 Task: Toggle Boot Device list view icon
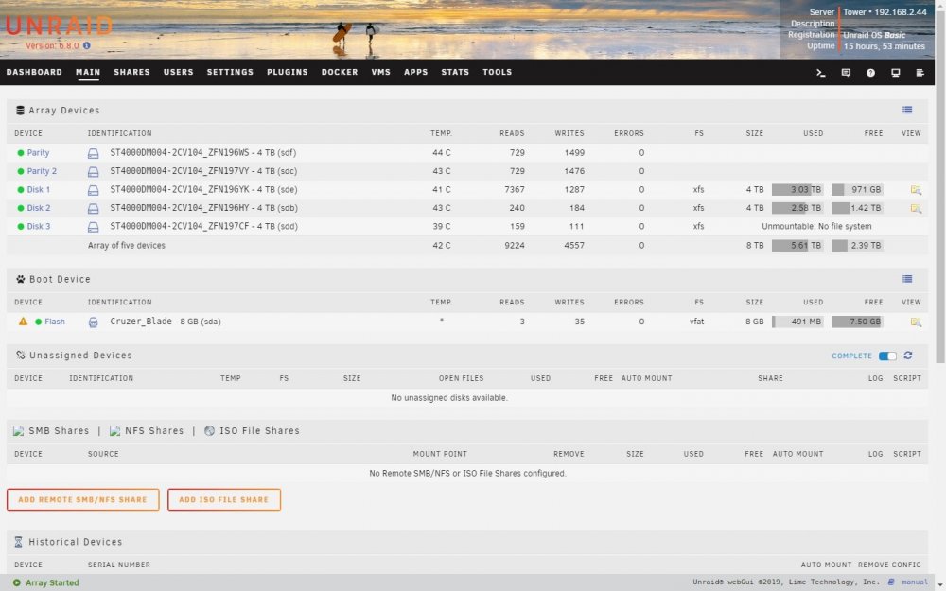click(x=907, y=279)
